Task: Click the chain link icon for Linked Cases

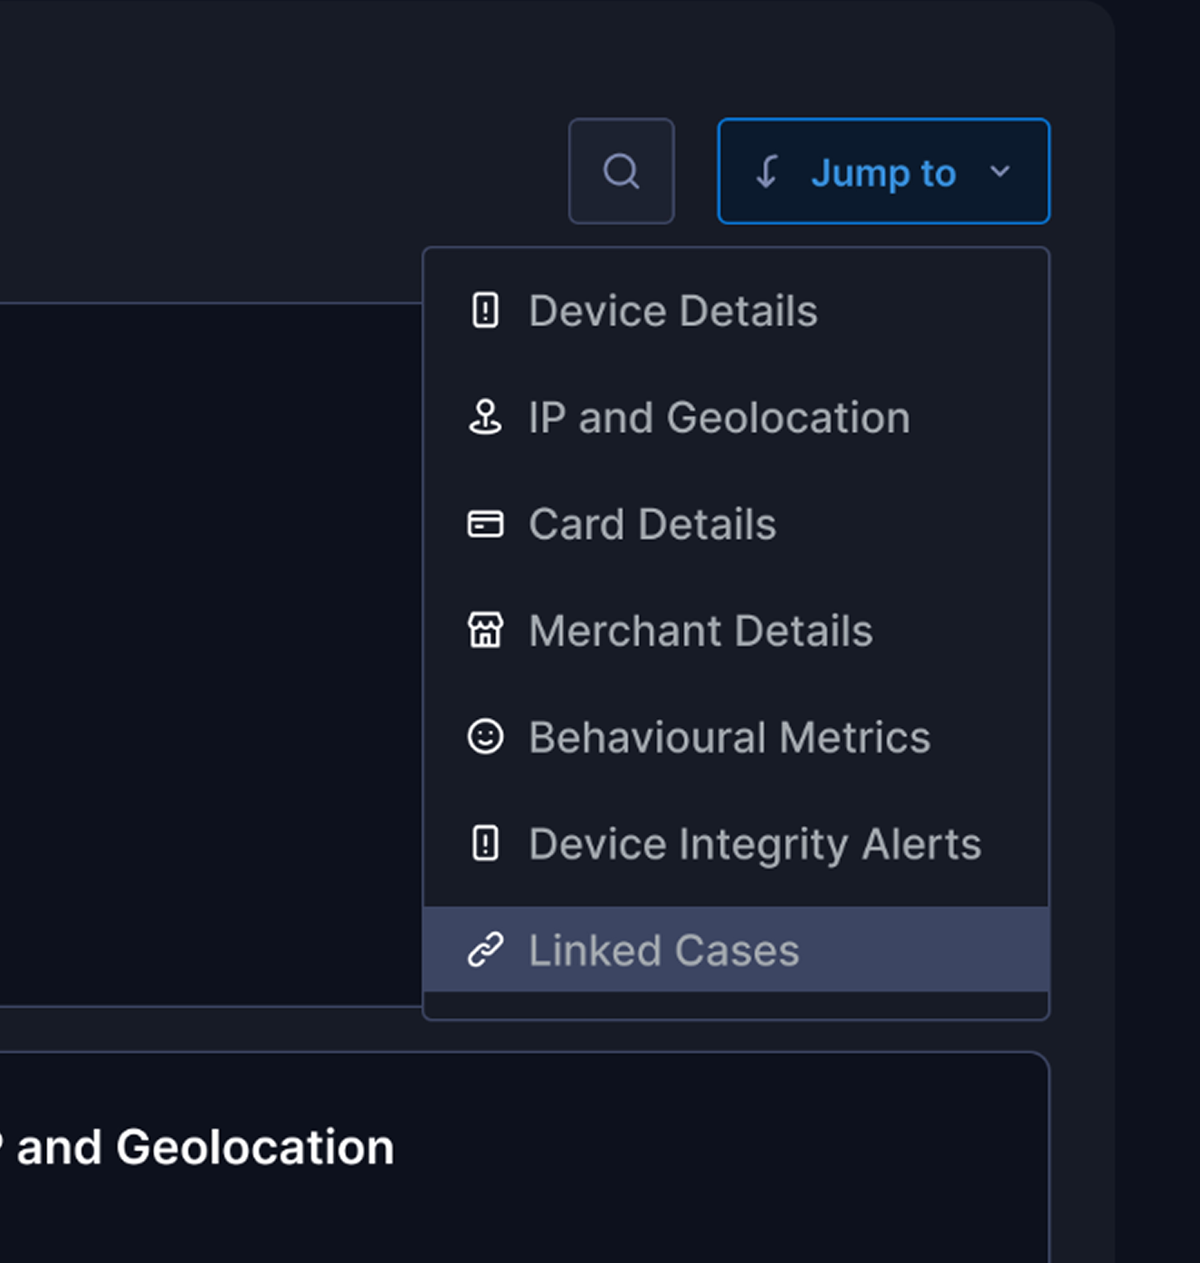Action: pyautogui.click(x=485, y=949)
